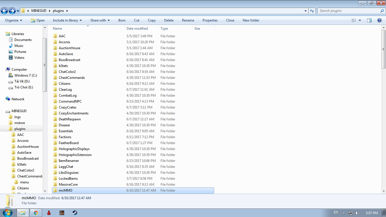The image size is (386, 217).
Task: Click the Network icon in navigation pane
Action: click(x=8, y=99)
